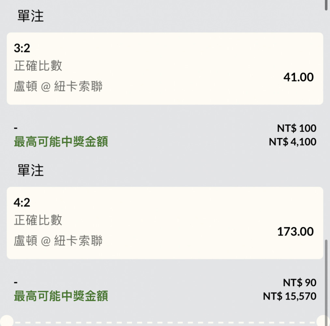Click second 最高可能中獎金額 label
330x326 pixels.
(61, 296)
